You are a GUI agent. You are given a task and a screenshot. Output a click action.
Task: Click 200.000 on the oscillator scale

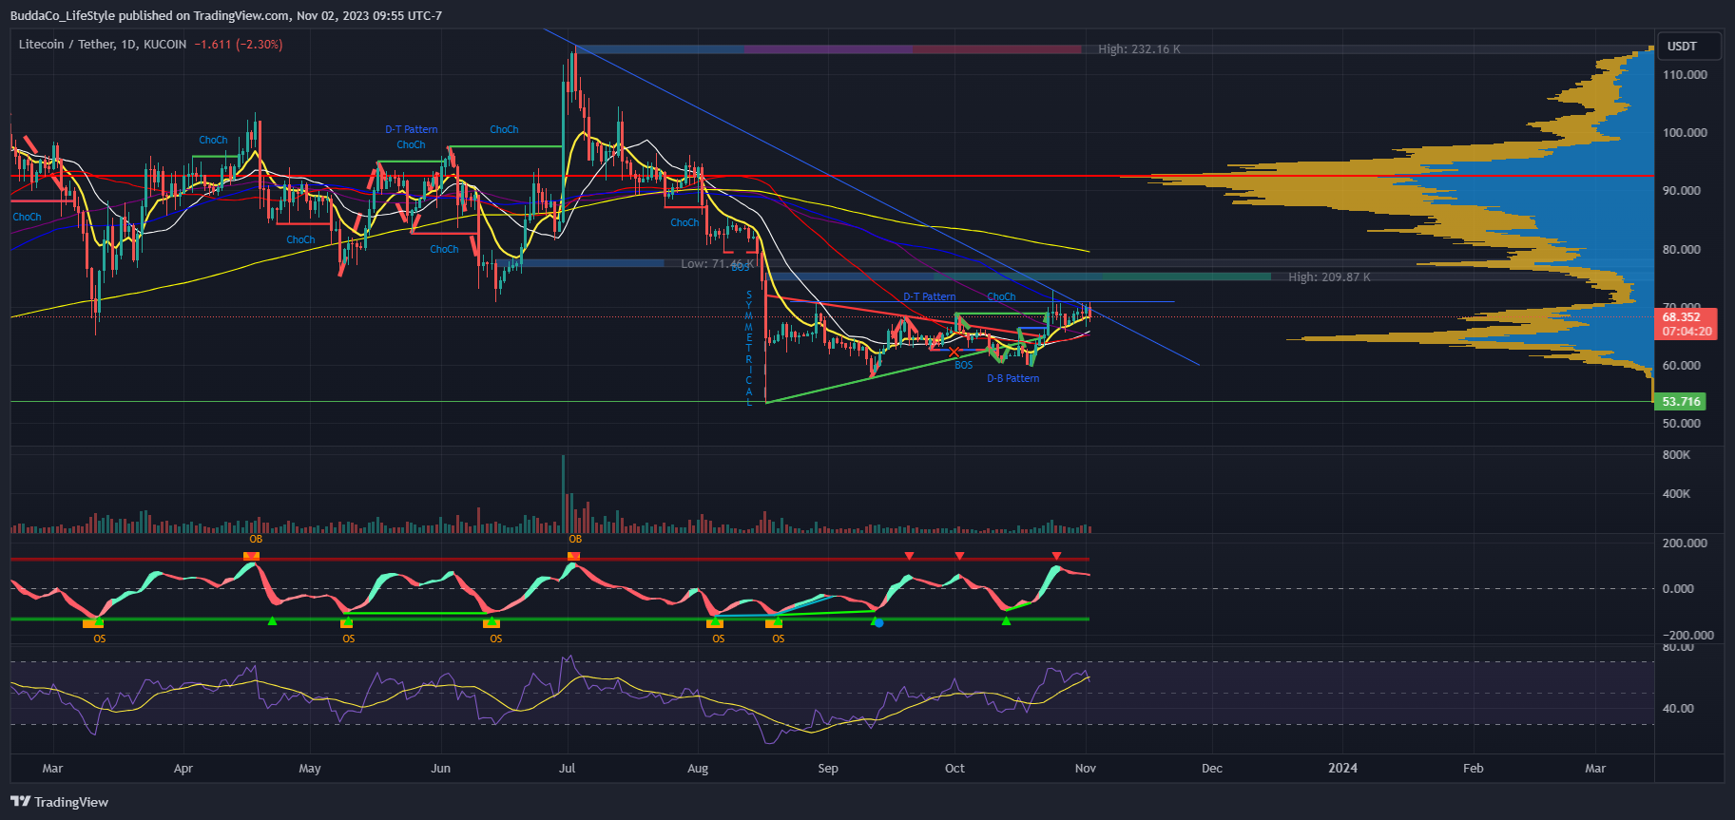[x=1685, y=543]
